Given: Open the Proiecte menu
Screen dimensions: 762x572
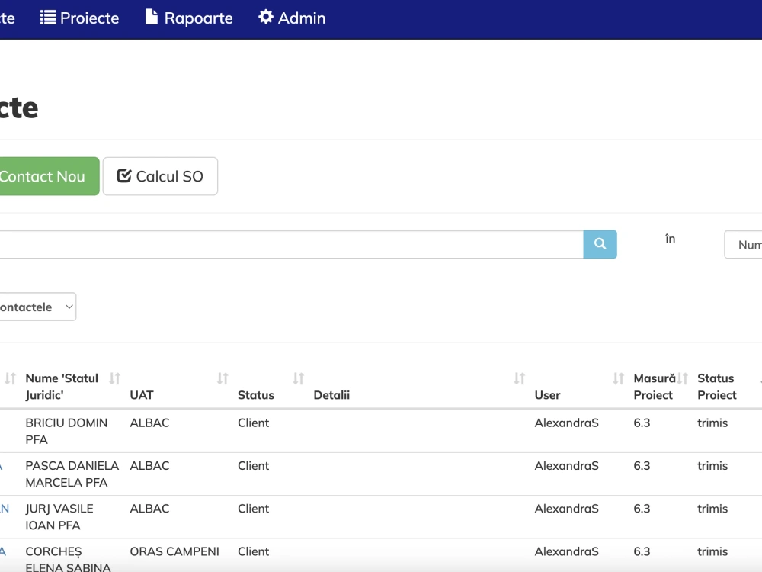Looking at the screenshot, I should [80, 18].
